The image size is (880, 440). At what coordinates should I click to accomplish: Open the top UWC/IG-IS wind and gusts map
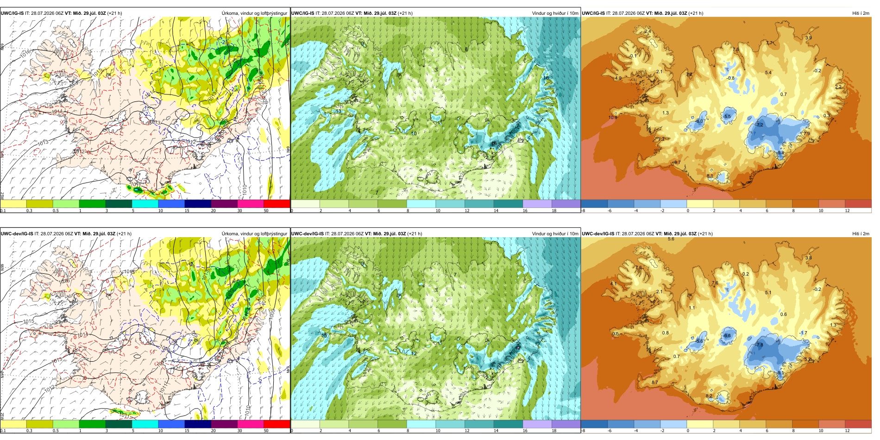click(435, 108)
